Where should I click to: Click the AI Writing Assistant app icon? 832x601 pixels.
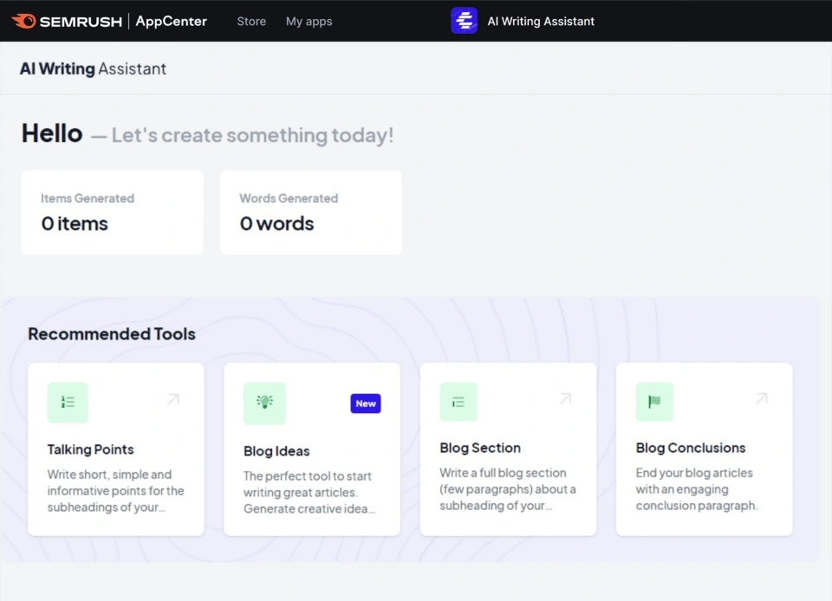tap(465, 21)
